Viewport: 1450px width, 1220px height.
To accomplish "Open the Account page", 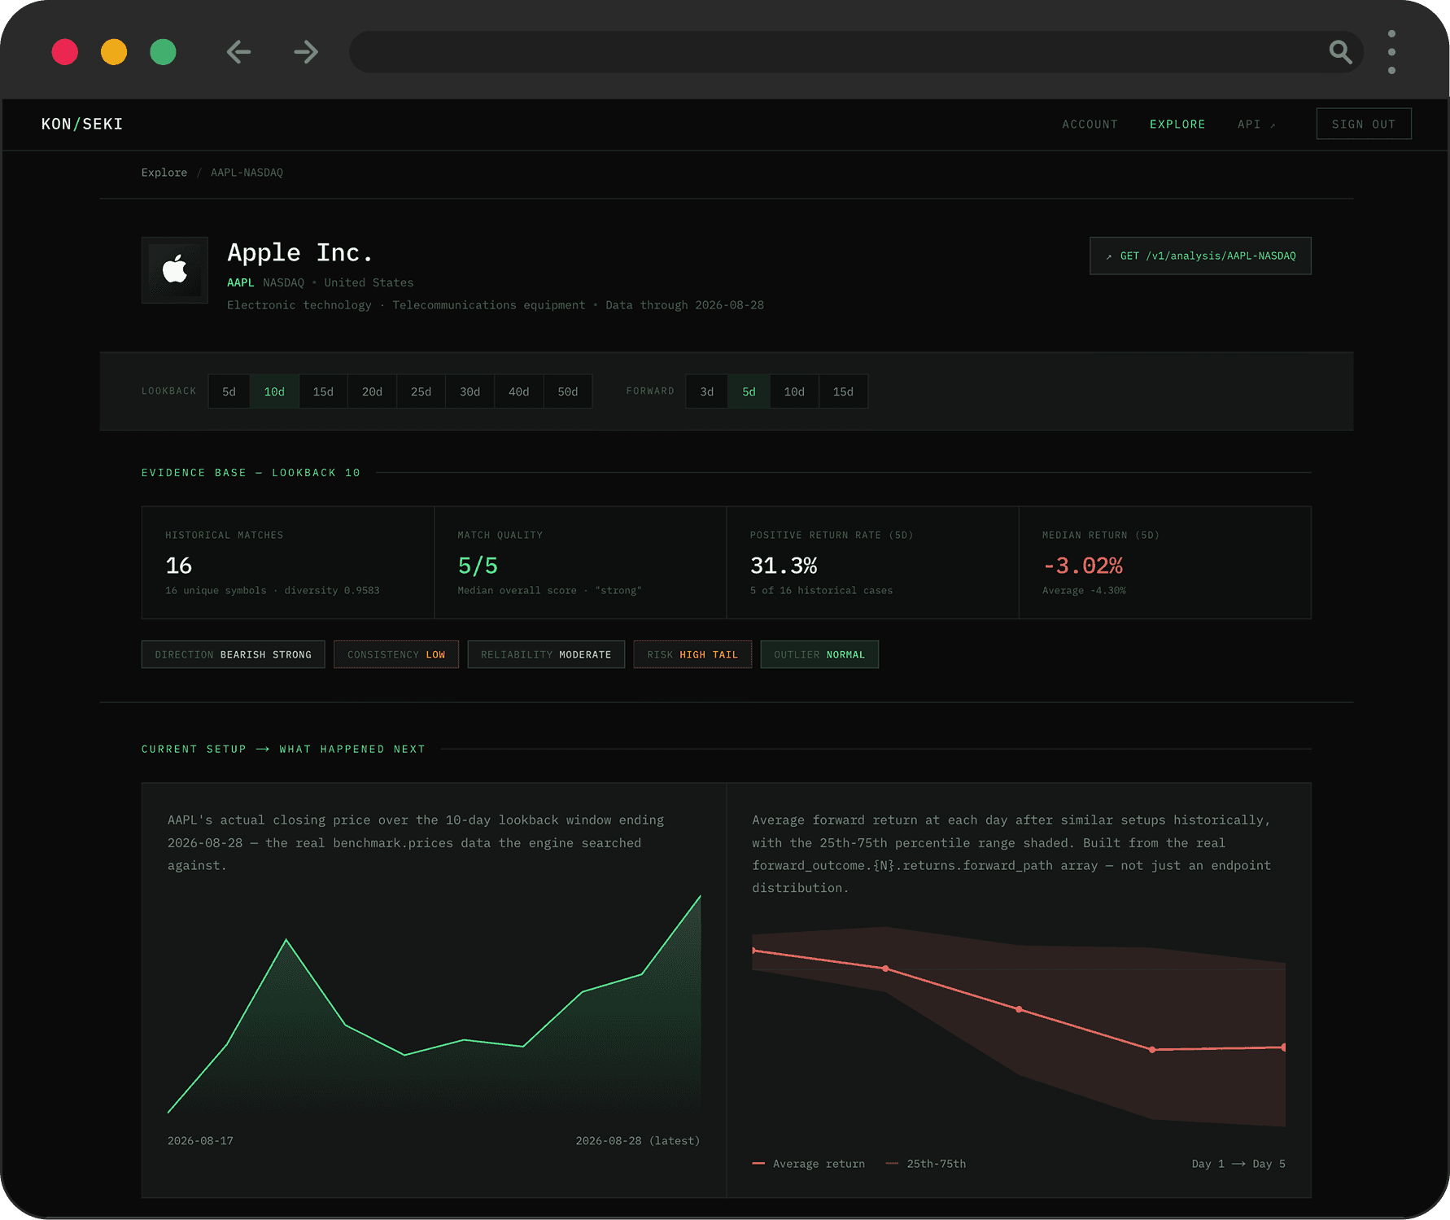I will pos(1090,125).
